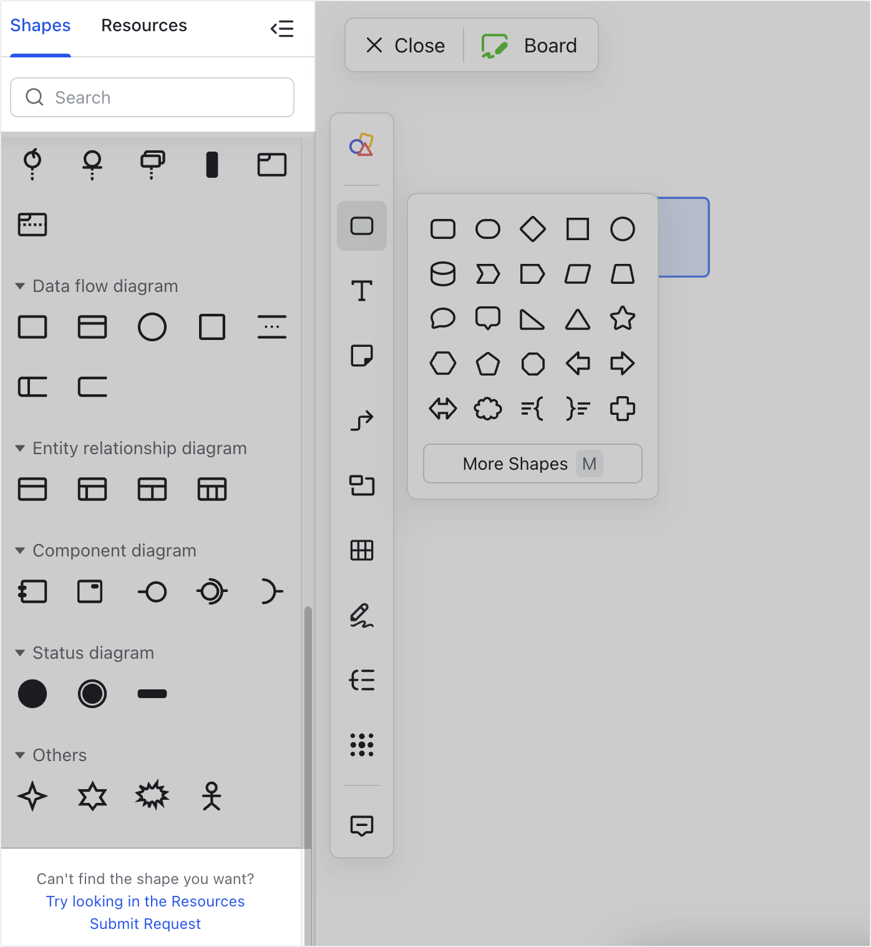Viewport: 871px width, 947px height.
Task: Collapse the Status diagram section
Action: [x=20, y=653]
